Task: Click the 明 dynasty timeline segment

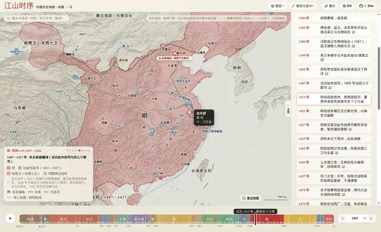Action: pyautogui.click(x=267, y=219)
